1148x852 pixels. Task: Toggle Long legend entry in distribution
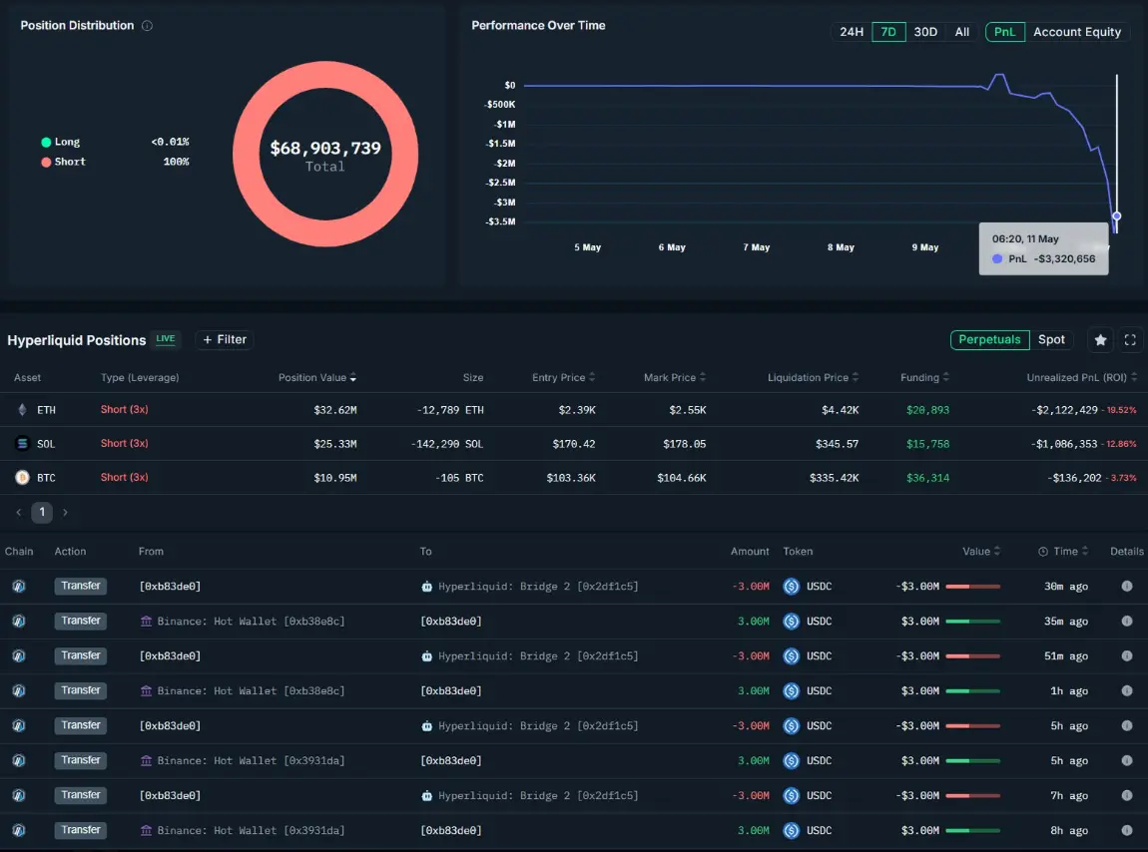click(x=61, y=142)
